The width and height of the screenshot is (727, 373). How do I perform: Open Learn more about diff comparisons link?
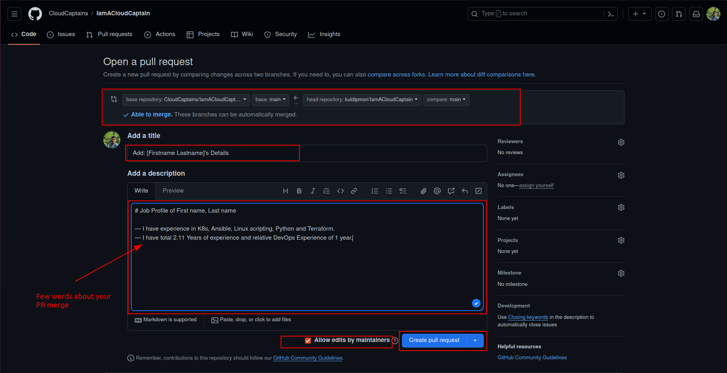(x=481, y=75)
